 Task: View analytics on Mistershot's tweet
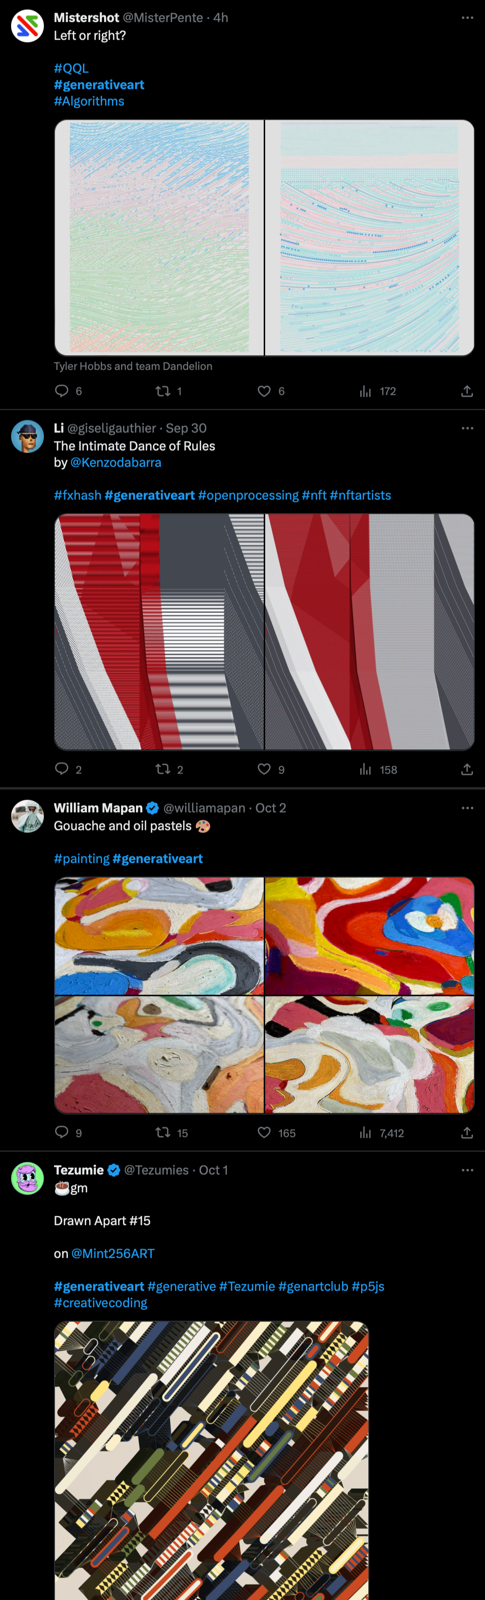click(366, 391)
